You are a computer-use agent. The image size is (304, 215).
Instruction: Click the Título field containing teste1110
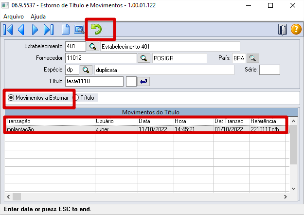click(x=94, y=81)
